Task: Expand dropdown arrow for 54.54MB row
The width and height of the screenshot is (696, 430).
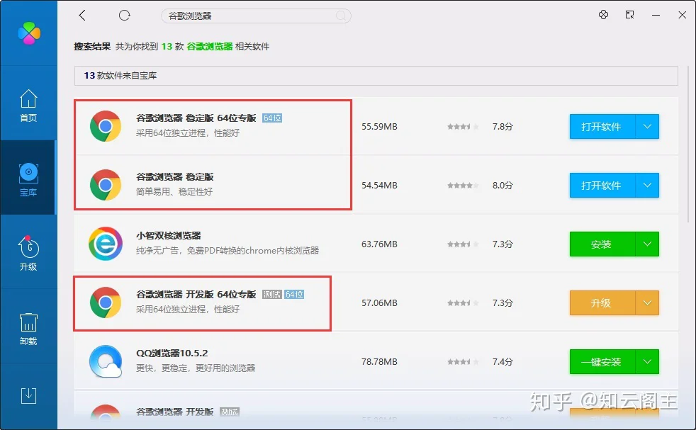Action: (x=647, y=185)
